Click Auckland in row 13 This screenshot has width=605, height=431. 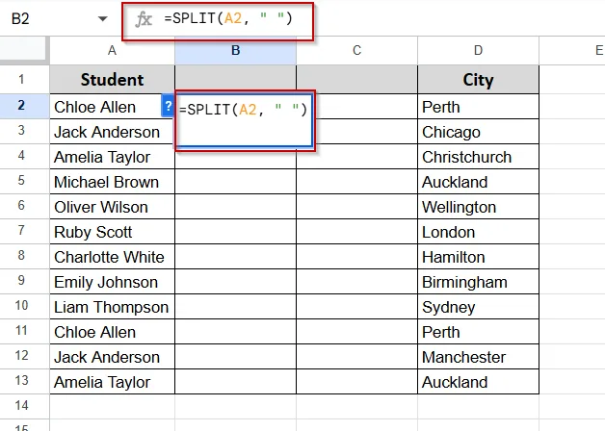click(x=478, y=382)
